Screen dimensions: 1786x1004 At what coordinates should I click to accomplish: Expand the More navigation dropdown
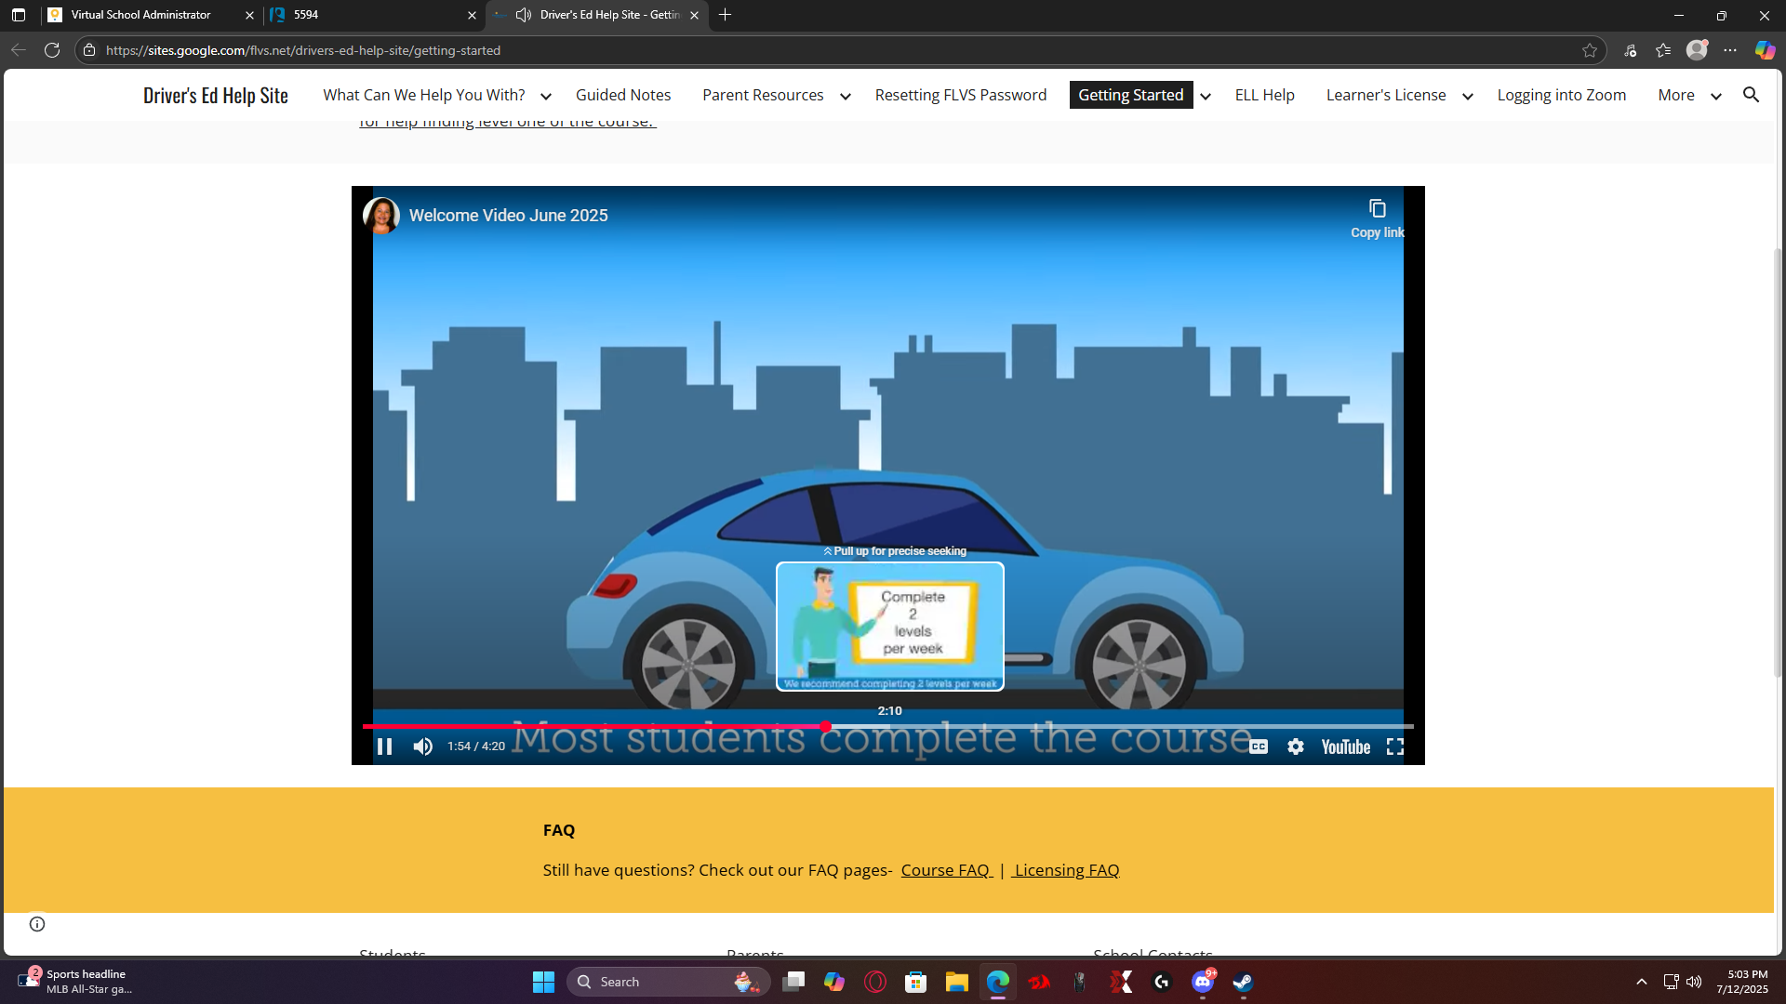coord(1715,96)
